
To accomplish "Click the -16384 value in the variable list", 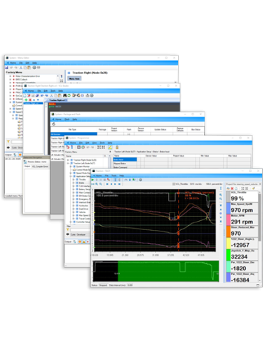I will tap(240, 280).
